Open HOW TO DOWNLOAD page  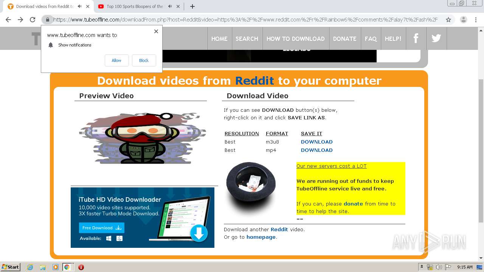pos(296,39)
